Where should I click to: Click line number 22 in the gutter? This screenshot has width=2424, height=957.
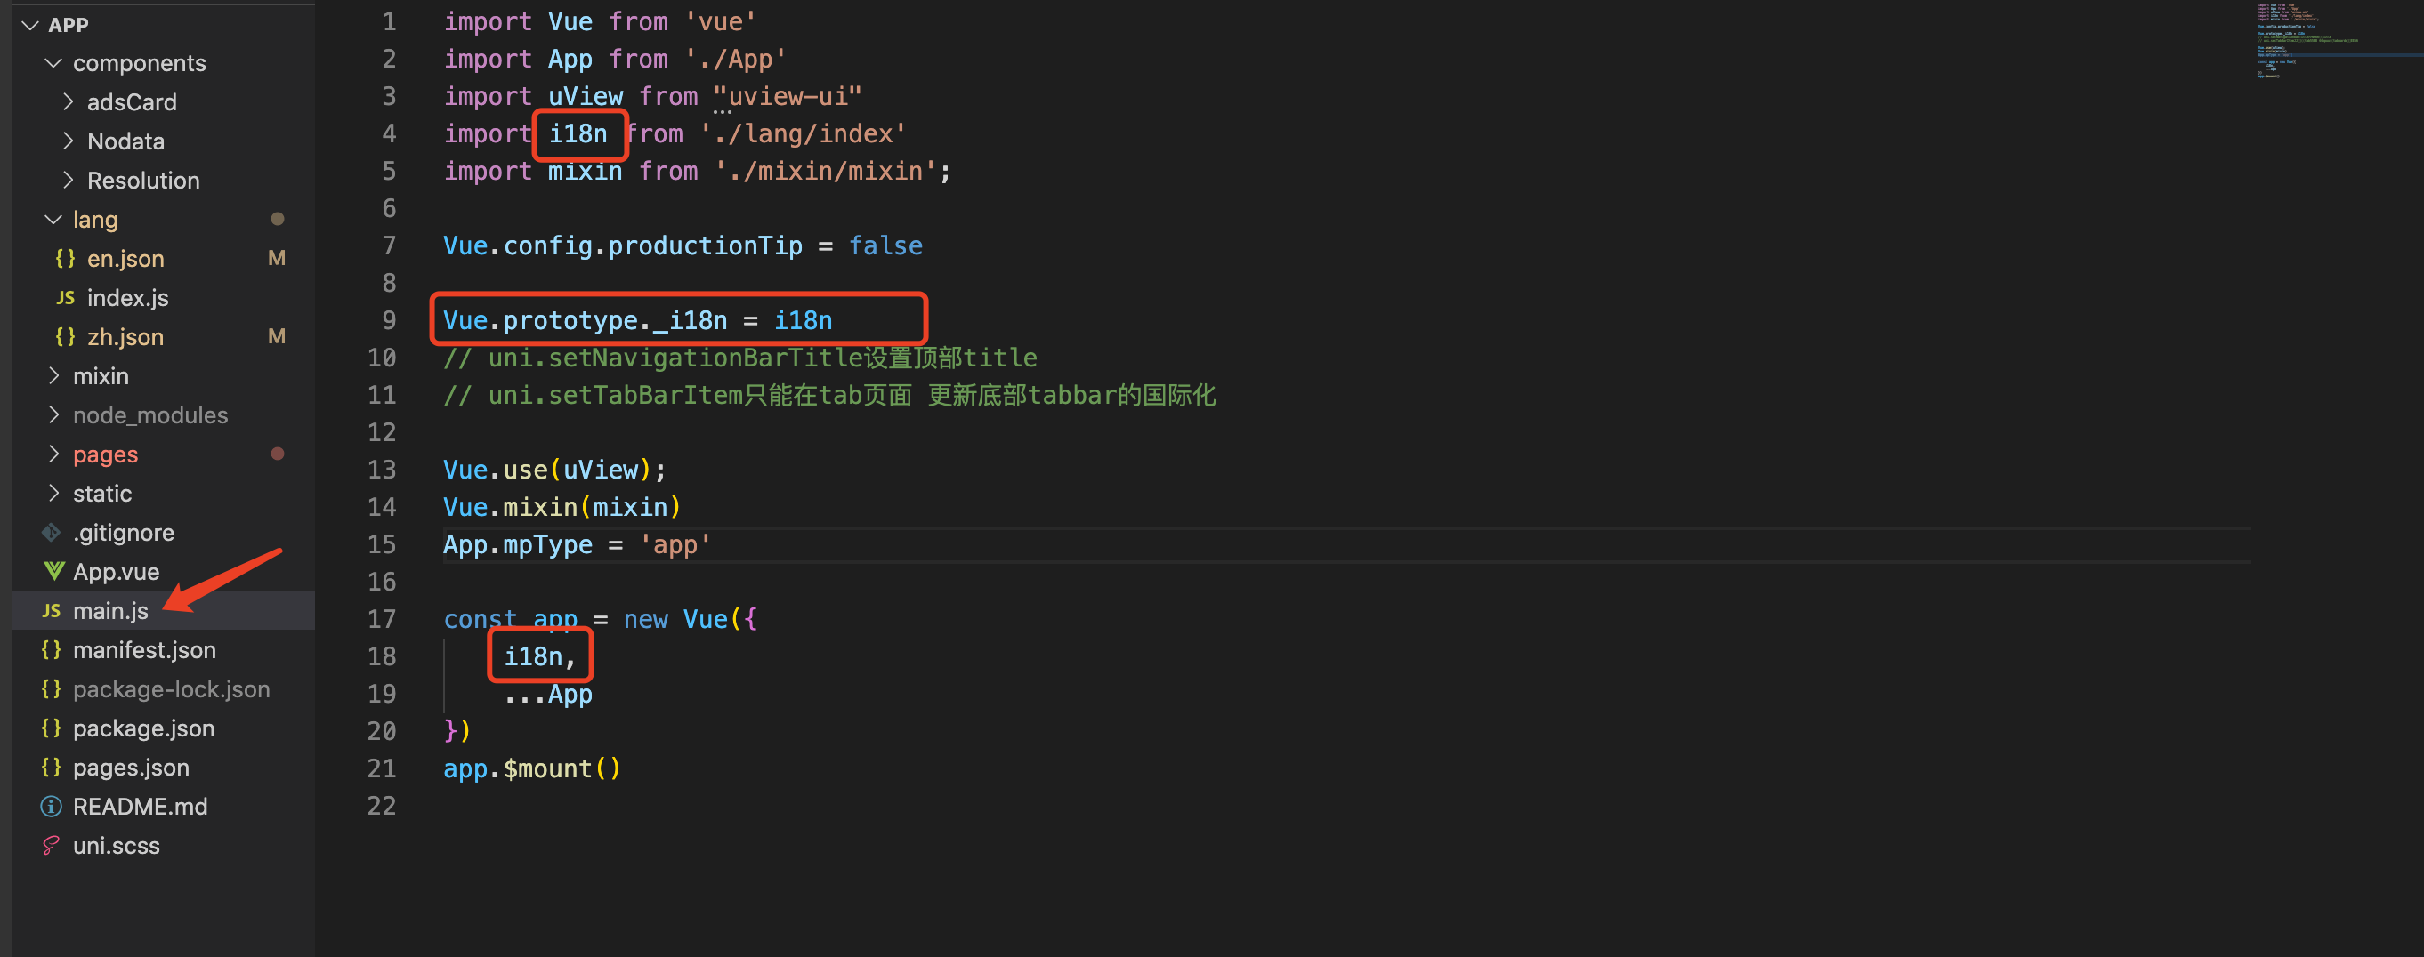coord(381,806)
